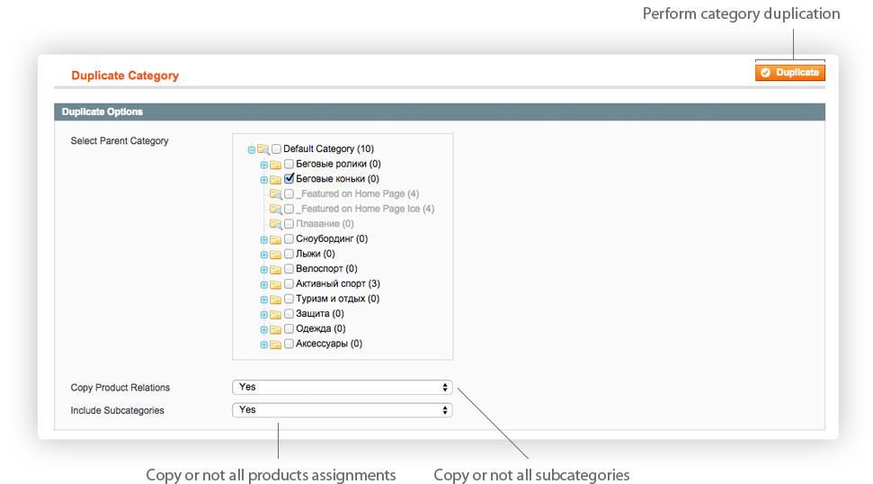Viewport: 873px width, 484px height.
Task: Check the Активный спорт checkbox
Action: click(x=289, y=284)
